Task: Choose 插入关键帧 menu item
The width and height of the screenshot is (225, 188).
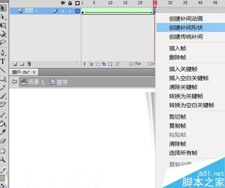Action: click(183, 69)
